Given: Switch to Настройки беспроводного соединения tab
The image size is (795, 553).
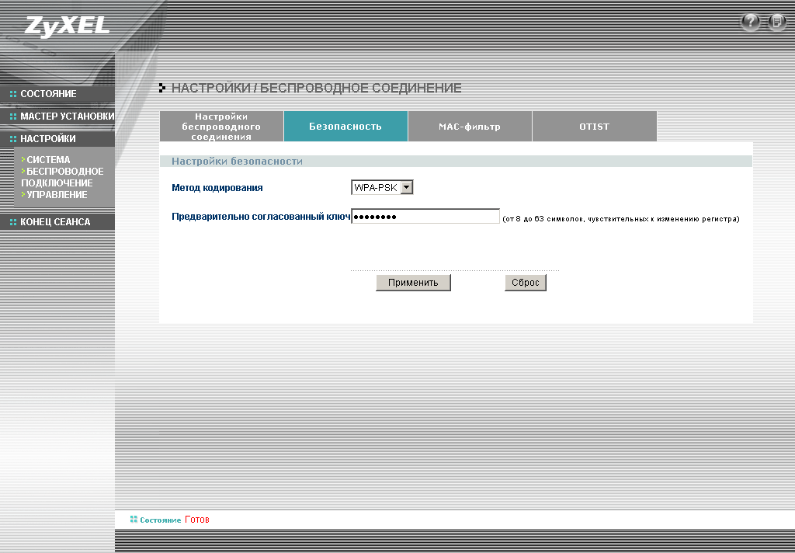Looking at the screenshot, I should point(221,127).
